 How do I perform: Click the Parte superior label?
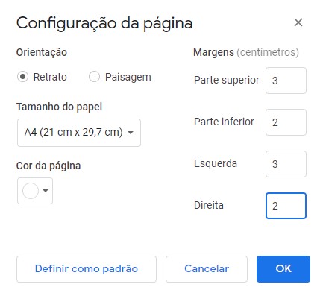point(227,81)
